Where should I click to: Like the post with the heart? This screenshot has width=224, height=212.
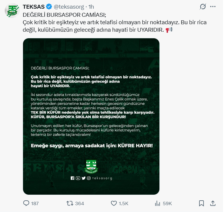(x=114, y=203)
